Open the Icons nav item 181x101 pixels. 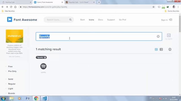pos(91,20)
